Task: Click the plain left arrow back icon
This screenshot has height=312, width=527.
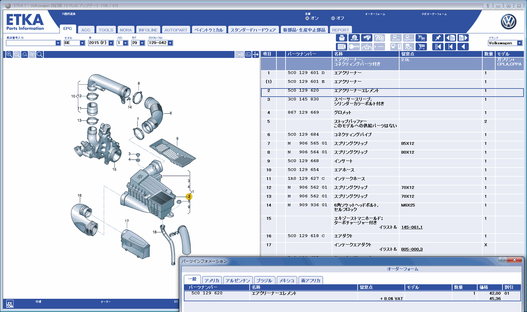Action: point(463,47)
